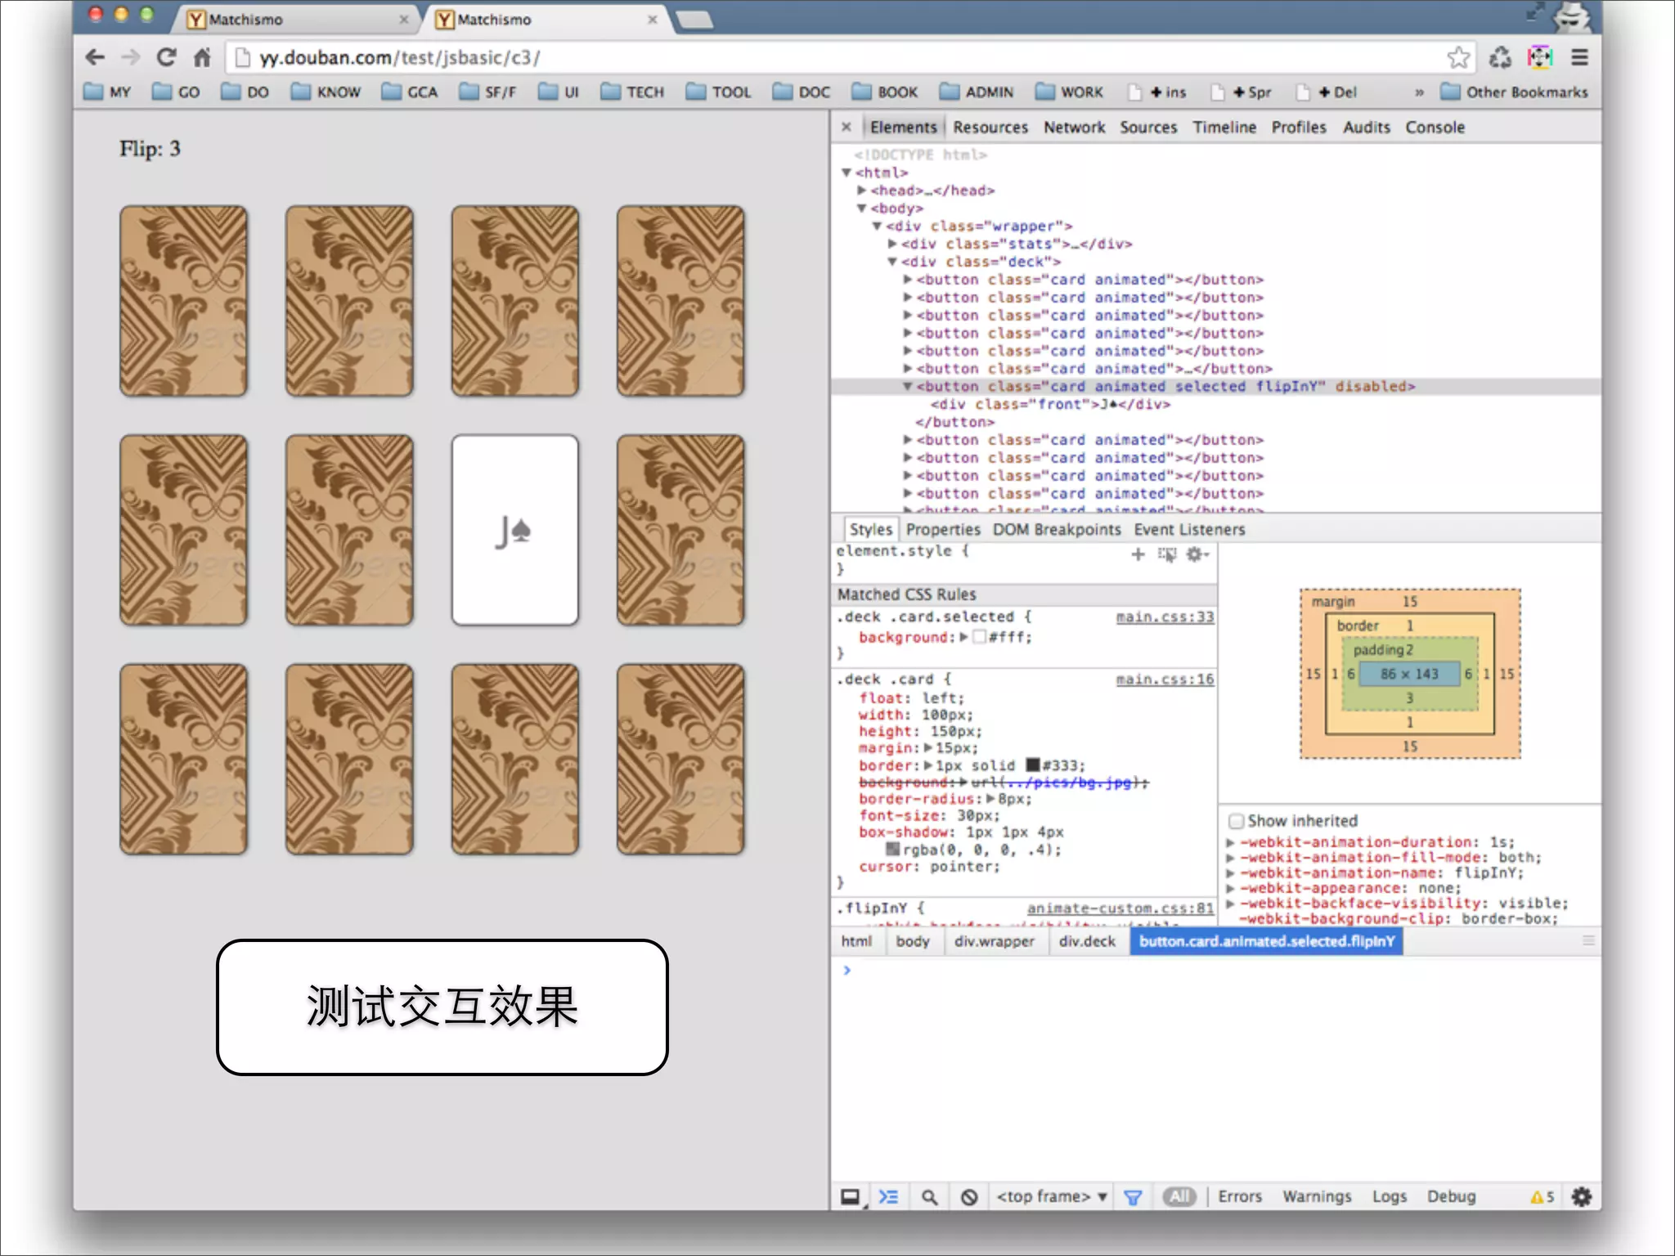
Task: Click the browser forward arrow
Action: click(x=131, y=57)
